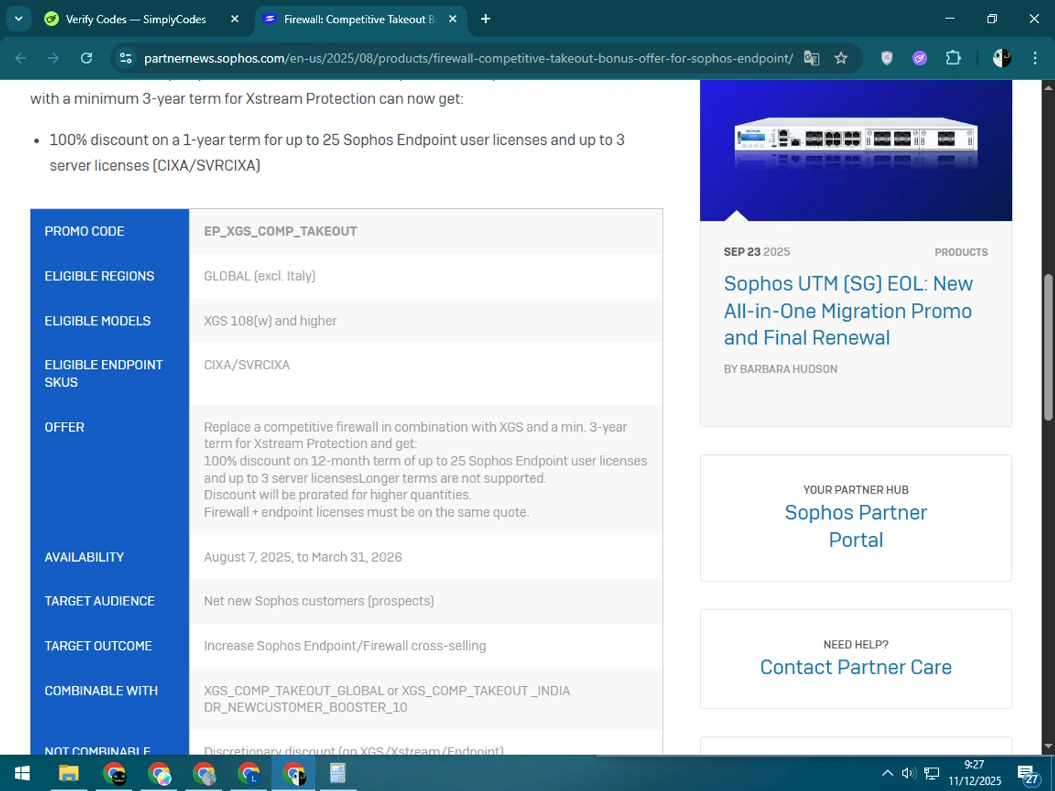Click the page's vertical scrollbar thumb

(1048, 347)
